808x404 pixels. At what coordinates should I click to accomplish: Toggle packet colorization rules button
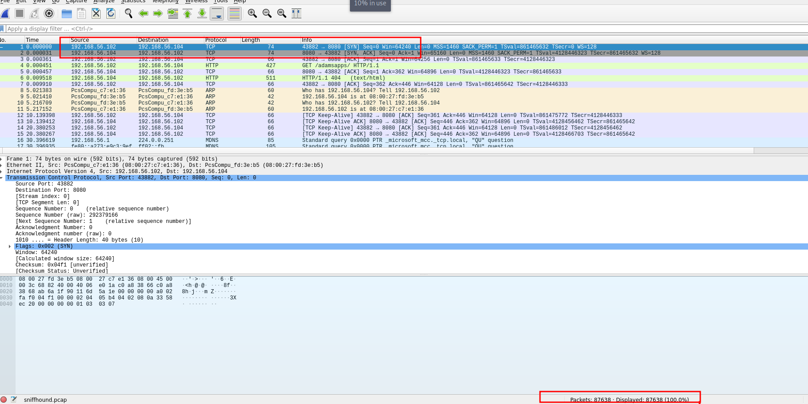coord(234,13)
